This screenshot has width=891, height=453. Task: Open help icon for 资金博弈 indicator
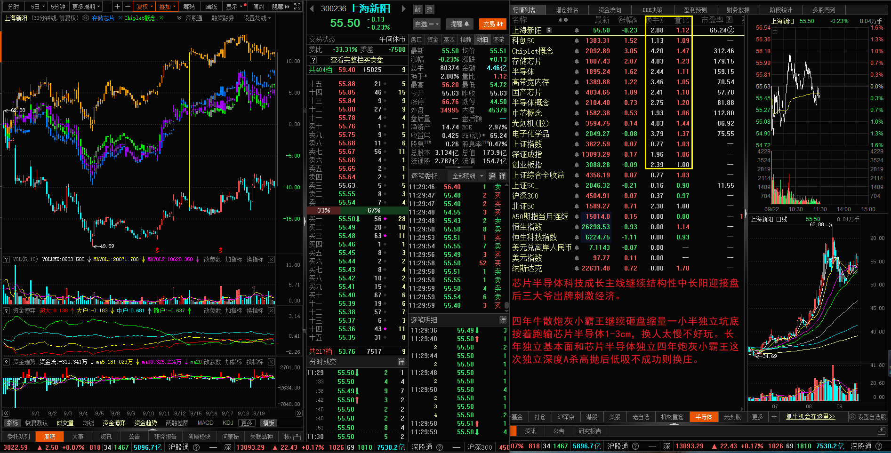point(7,310)
